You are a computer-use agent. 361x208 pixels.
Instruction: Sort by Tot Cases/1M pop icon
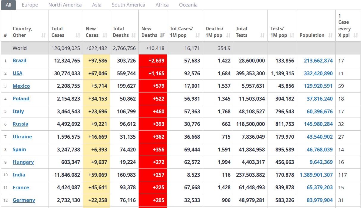pyautogui.click(x=198, y=35)
